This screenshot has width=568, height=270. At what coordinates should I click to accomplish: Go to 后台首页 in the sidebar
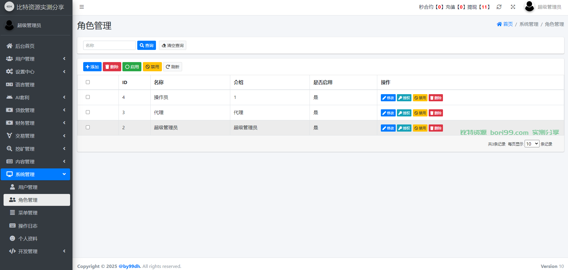tap(36, 46)
